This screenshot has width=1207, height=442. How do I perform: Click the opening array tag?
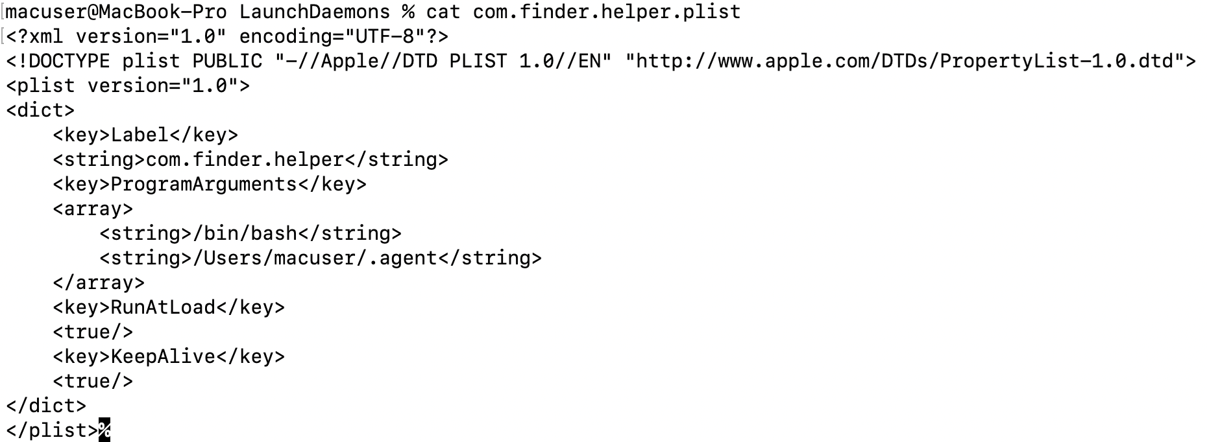(x=93, y=209)
